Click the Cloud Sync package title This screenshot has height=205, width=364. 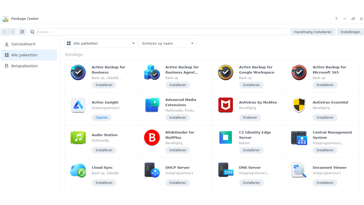tap(102, 168)
